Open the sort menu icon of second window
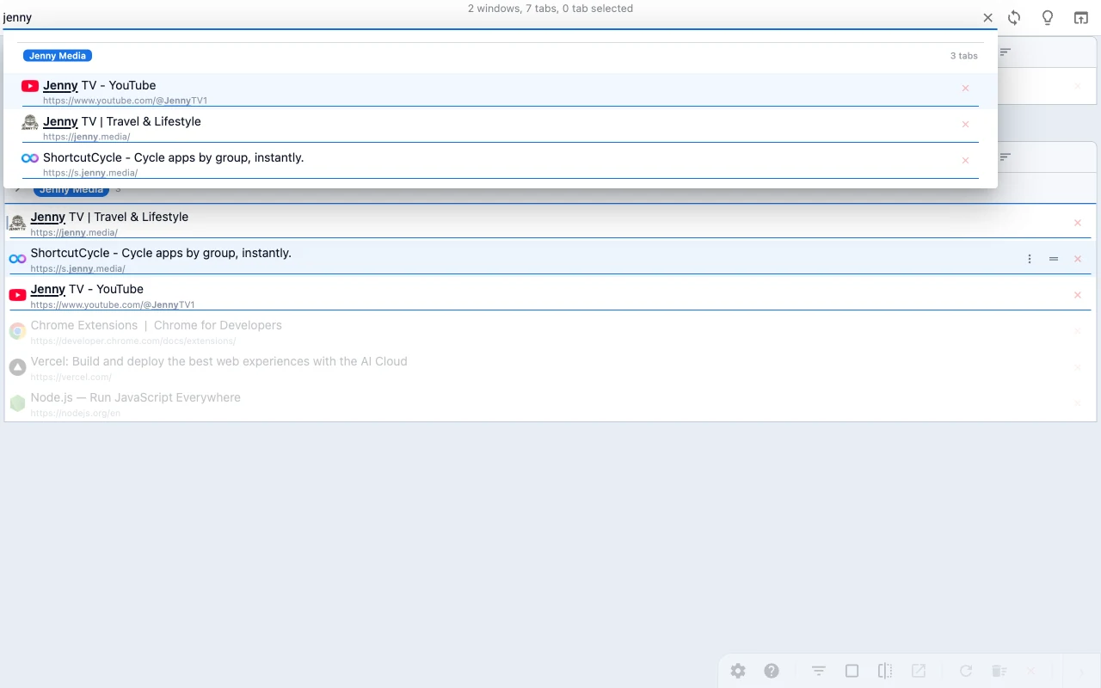1101x688 pixels. pyautogui.click(x=1005, y=157)
